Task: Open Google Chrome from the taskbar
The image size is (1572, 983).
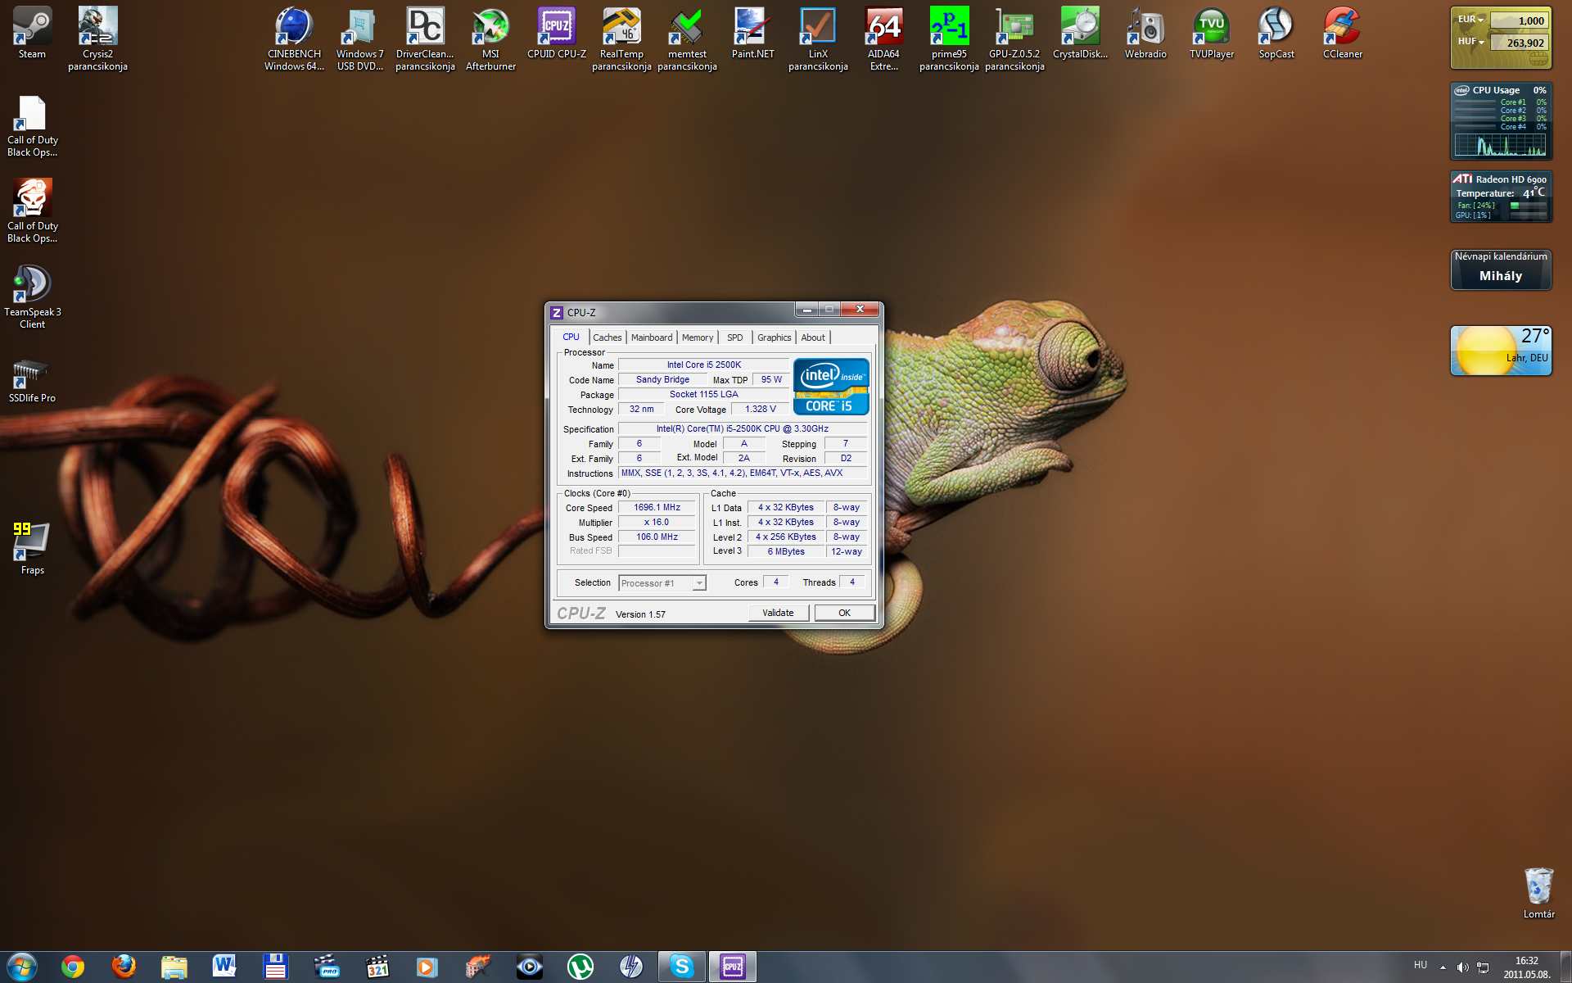Action: pos(73,967)
